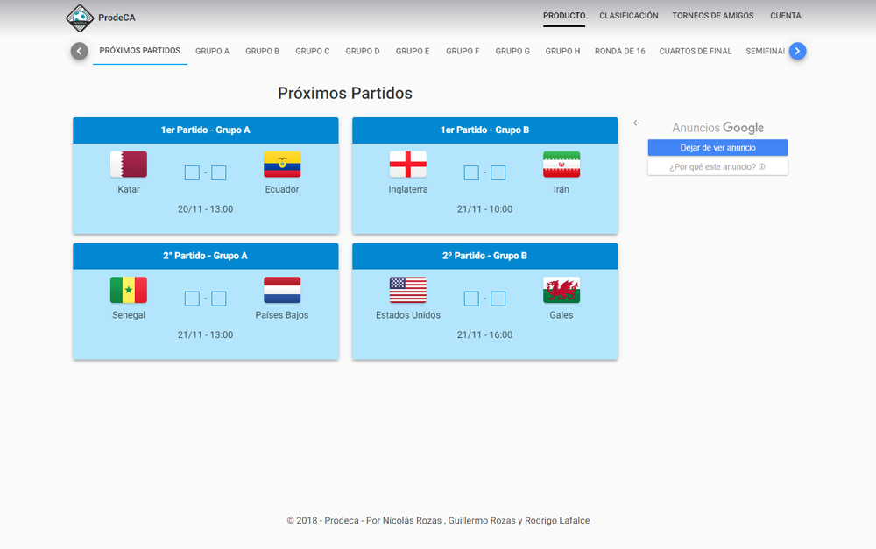Click the Estados Unidos flag
Screen dimensions: 876x549
408,290
